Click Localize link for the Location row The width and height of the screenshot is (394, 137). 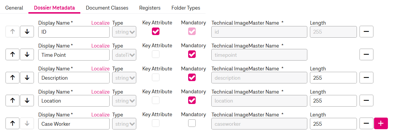click(x=100, y=92)
